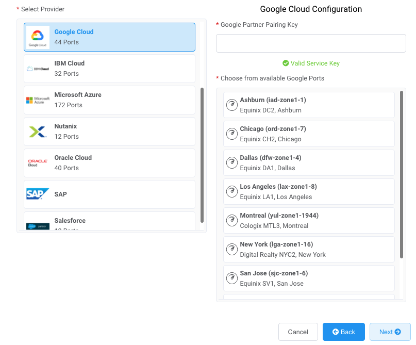Click the '12 Ports' text under Nutanix
The width and height of the screenshot is (416, 345).
pyautogui.click(x=66, y=137)
